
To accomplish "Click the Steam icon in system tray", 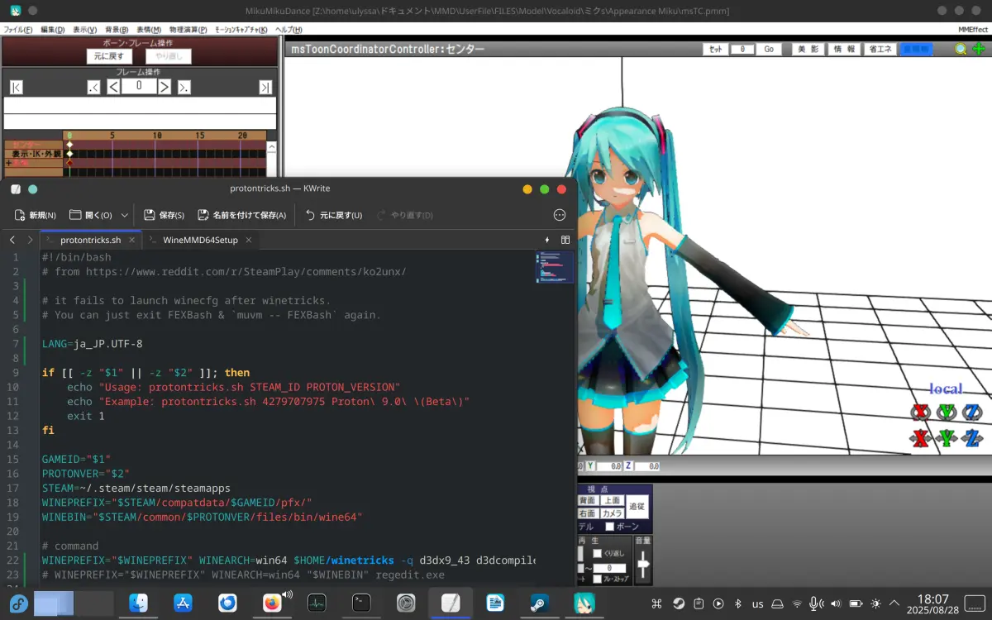I will (679, 603).
